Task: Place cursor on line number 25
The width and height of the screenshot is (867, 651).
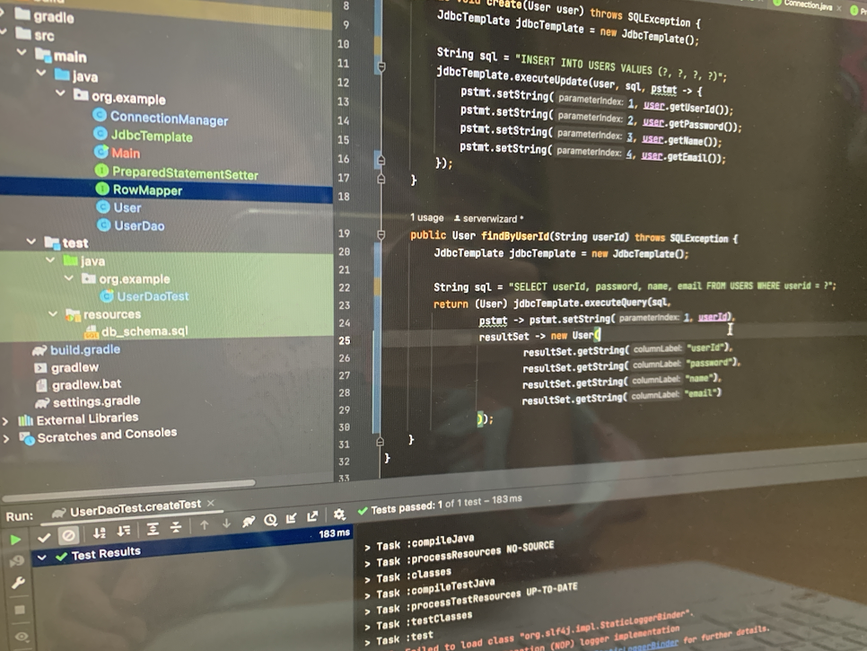Action: (345, 340)
